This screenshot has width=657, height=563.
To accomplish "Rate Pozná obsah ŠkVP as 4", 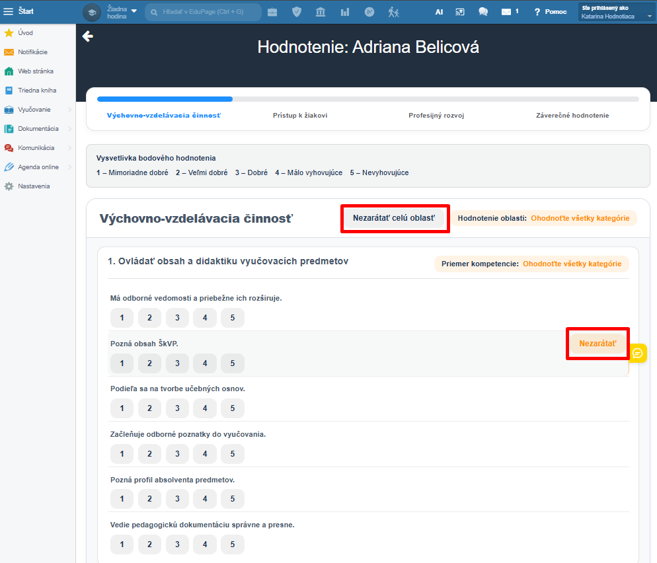I will point(205,363).
